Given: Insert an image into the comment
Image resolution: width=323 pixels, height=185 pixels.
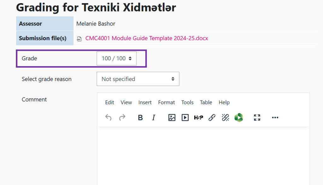Looking at the screenshot, I should [172, 117].
